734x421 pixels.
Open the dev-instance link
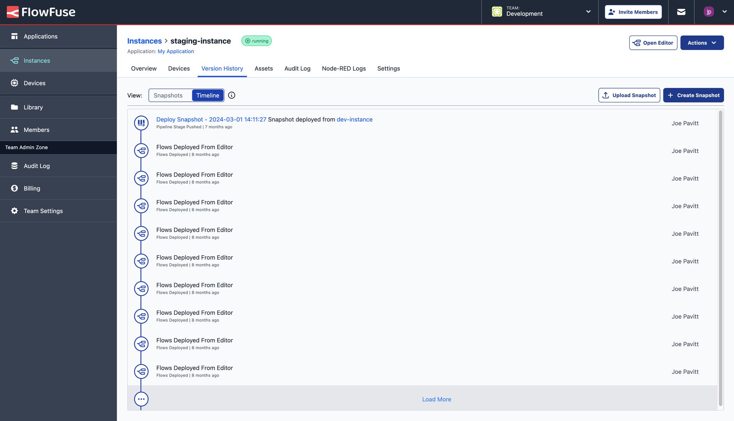(x=354, y=119)
